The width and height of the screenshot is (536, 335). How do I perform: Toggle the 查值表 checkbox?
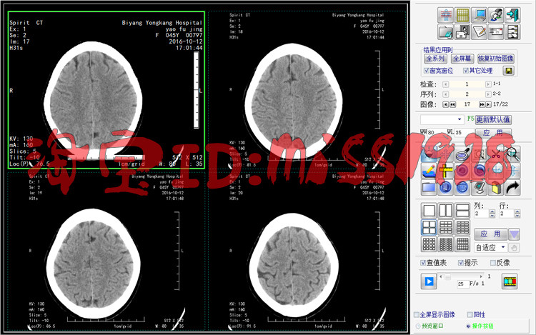[x=423, y=263]
